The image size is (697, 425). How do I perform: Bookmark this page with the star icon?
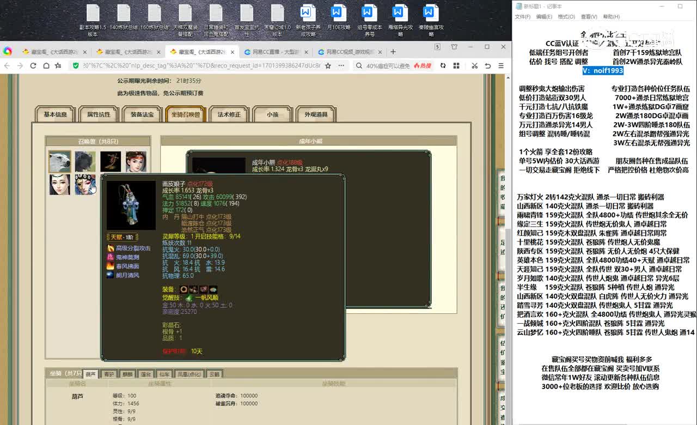[328, 65]
